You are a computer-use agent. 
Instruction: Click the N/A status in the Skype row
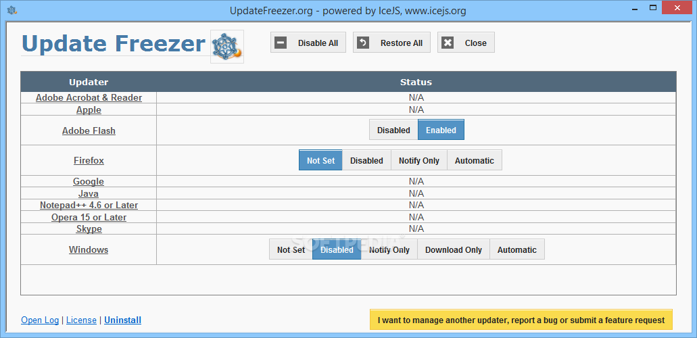416,228
